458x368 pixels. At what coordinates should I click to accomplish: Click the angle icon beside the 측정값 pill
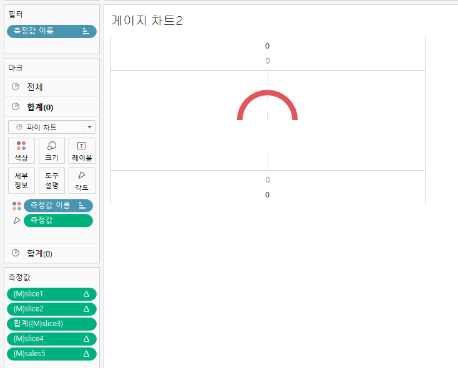click(x=17, y=220)
